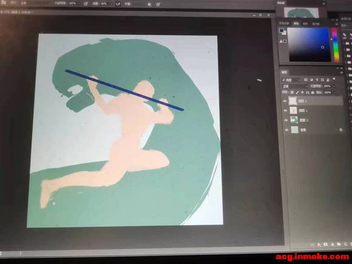Expand the layer opacity dropdown arrow

(x=334, y=86)
